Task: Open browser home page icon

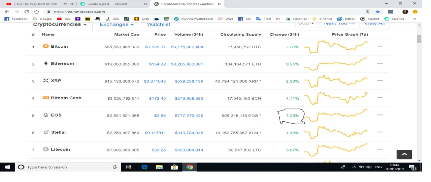Action: point(36,11)
